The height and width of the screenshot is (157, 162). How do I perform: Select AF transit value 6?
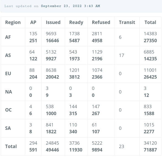pyautogui.click(x=120, y=37)
